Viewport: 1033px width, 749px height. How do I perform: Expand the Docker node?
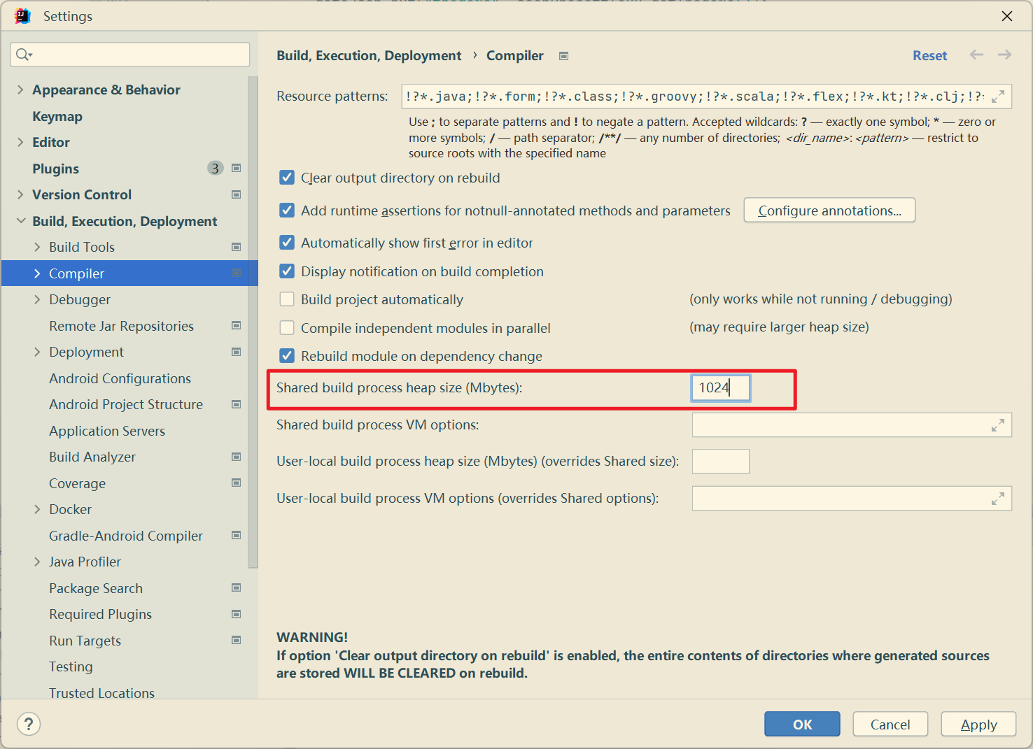[x=37, y=509]
